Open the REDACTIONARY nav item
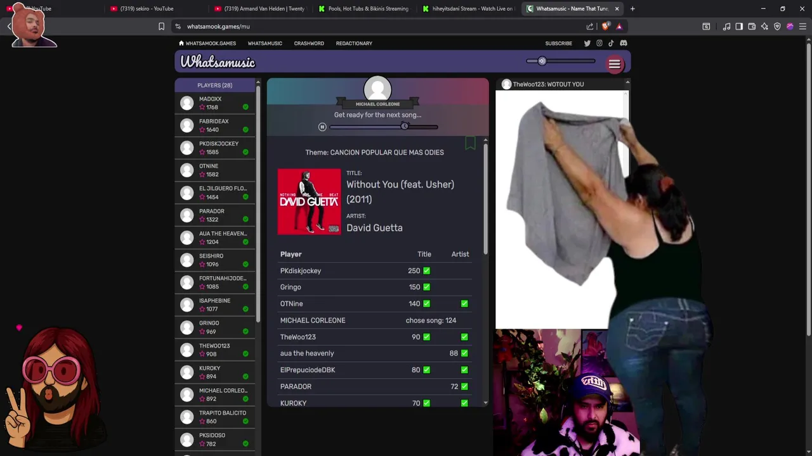This screenshot has height=456, width=812. click(354, 43)
